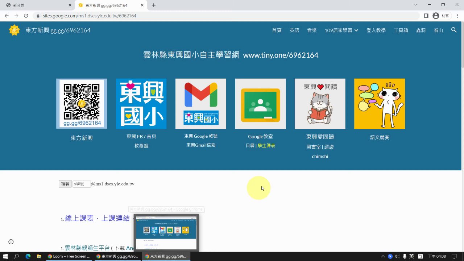Reload the page with refresh icon
Viewport: 464px width, 261px height.
(x=26, y=16)
